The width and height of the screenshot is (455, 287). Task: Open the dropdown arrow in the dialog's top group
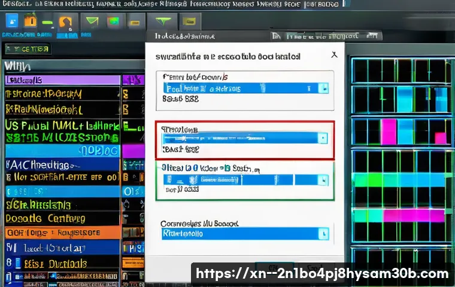[323, 88]
